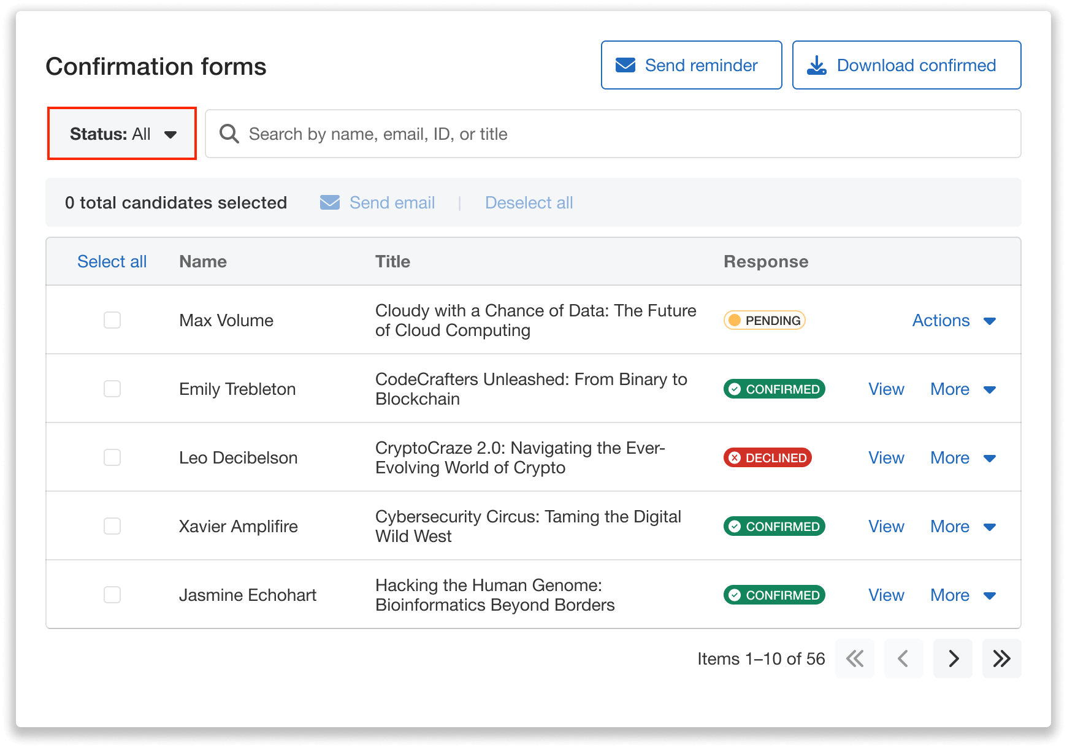Open the Status: All filter dropdown
Screen dimensions: 1067x748
[121, 134]
